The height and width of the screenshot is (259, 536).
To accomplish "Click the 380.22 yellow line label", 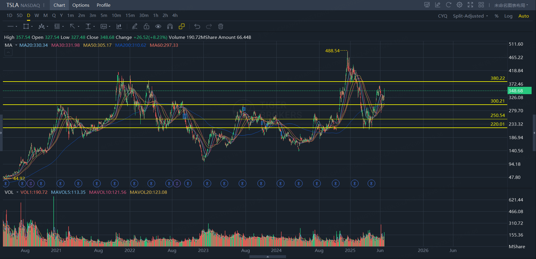I will pos(498,78).
